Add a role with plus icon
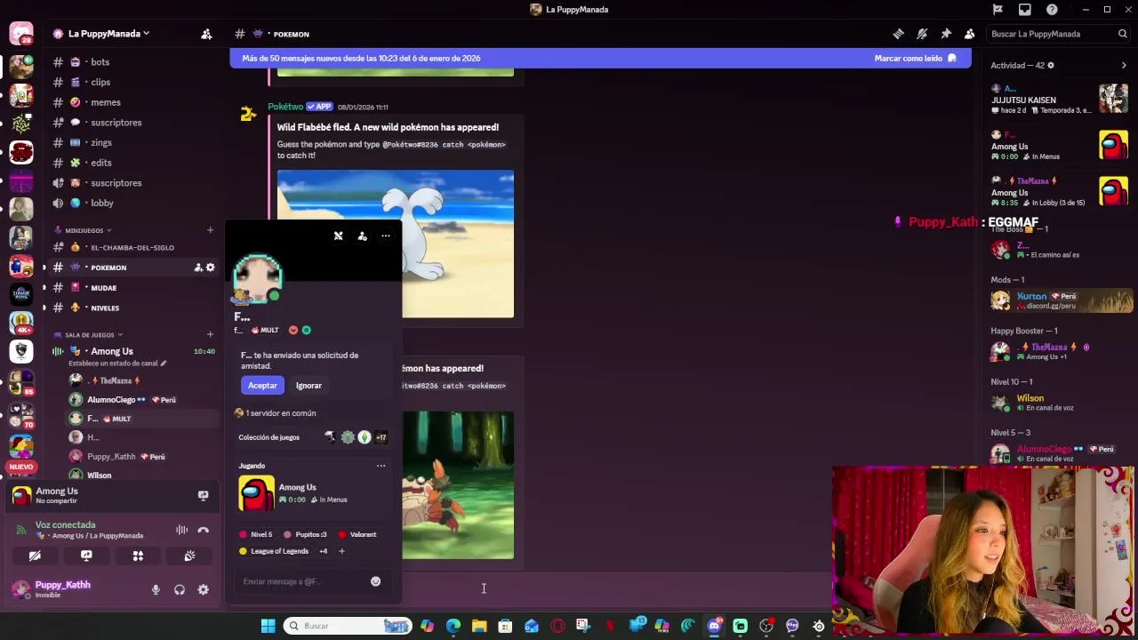 tap(341, 551)
